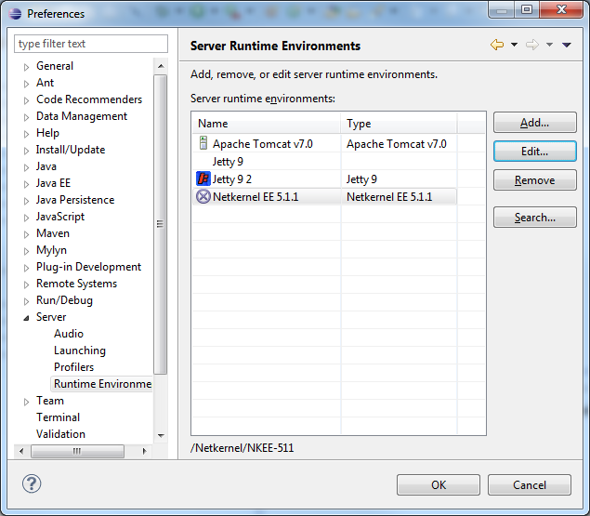
Task: Click the /Netkernel/NKEE-511 path text
Action: pos(242,448)
